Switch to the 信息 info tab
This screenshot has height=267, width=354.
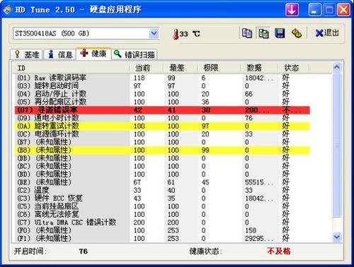pos(60,54)
